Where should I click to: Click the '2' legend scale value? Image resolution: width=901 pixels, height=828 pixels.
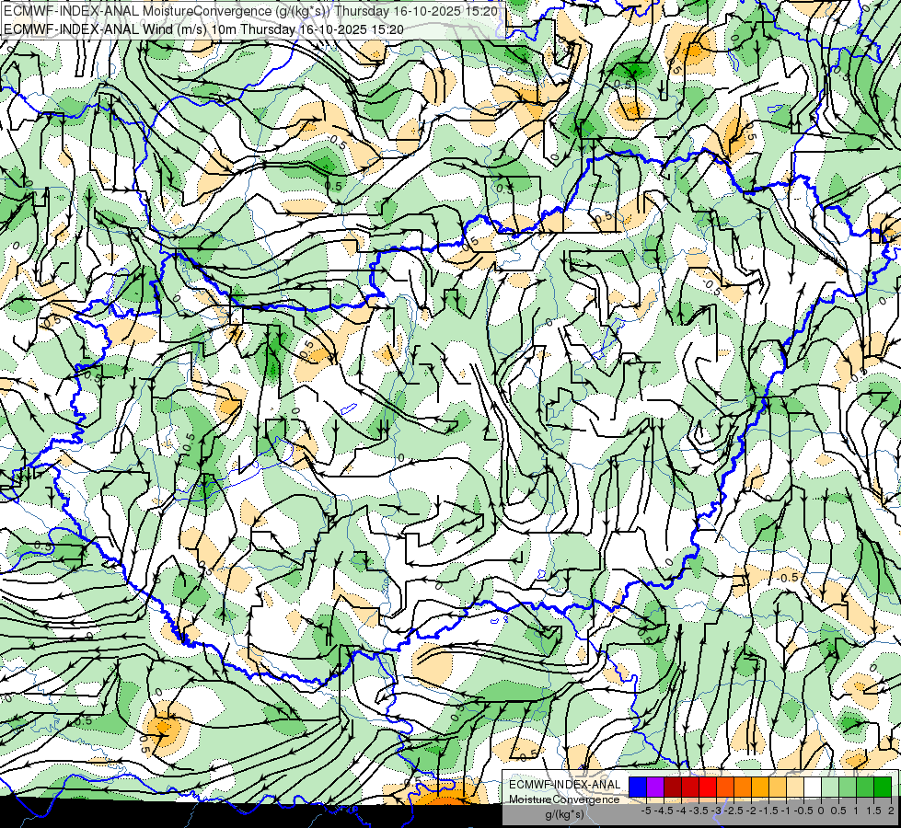(x=891, y=811)
